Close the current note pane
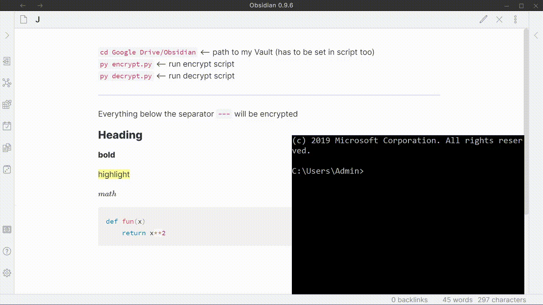The width and height of the screenshot is (543, 305). click(499, 19)
